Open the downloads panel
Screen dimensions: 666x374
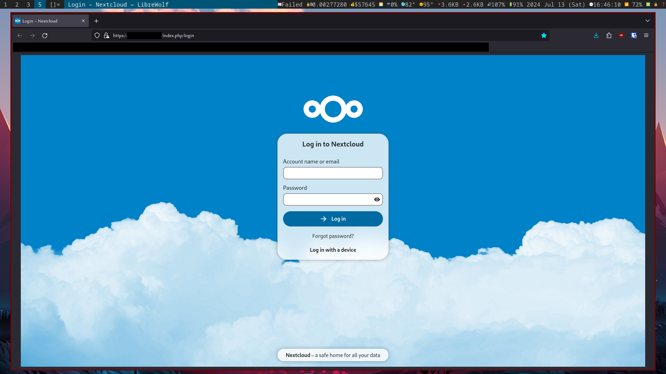pos(596,35)
